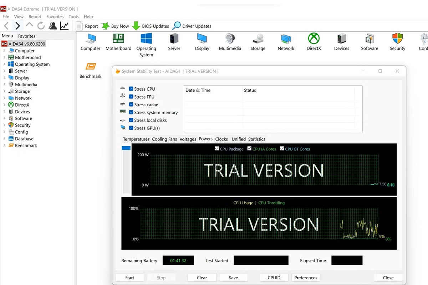Image resolution: width=428 pixels, height=285 pixels.
Task: Toggle the CPU GT Cores checkbox
Action: click(282, 149)
